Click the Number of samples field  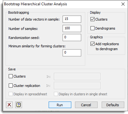72,28
